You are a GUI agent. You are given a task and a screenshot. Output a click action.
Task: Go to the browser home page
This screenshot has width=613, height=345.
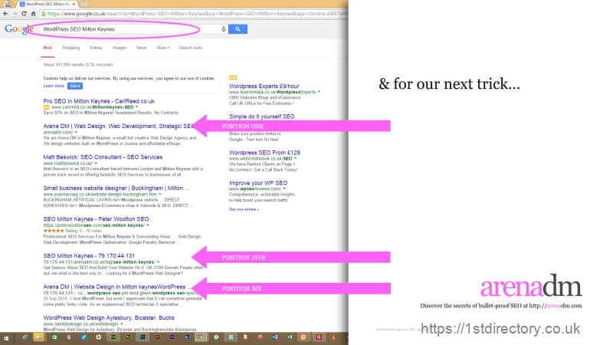tap(33, 14)
